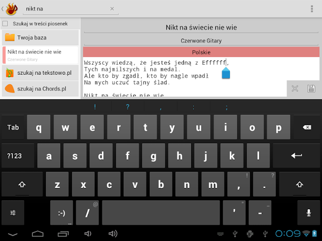Save lyrics with the floppy disk icon

click(x=311, y=89)
